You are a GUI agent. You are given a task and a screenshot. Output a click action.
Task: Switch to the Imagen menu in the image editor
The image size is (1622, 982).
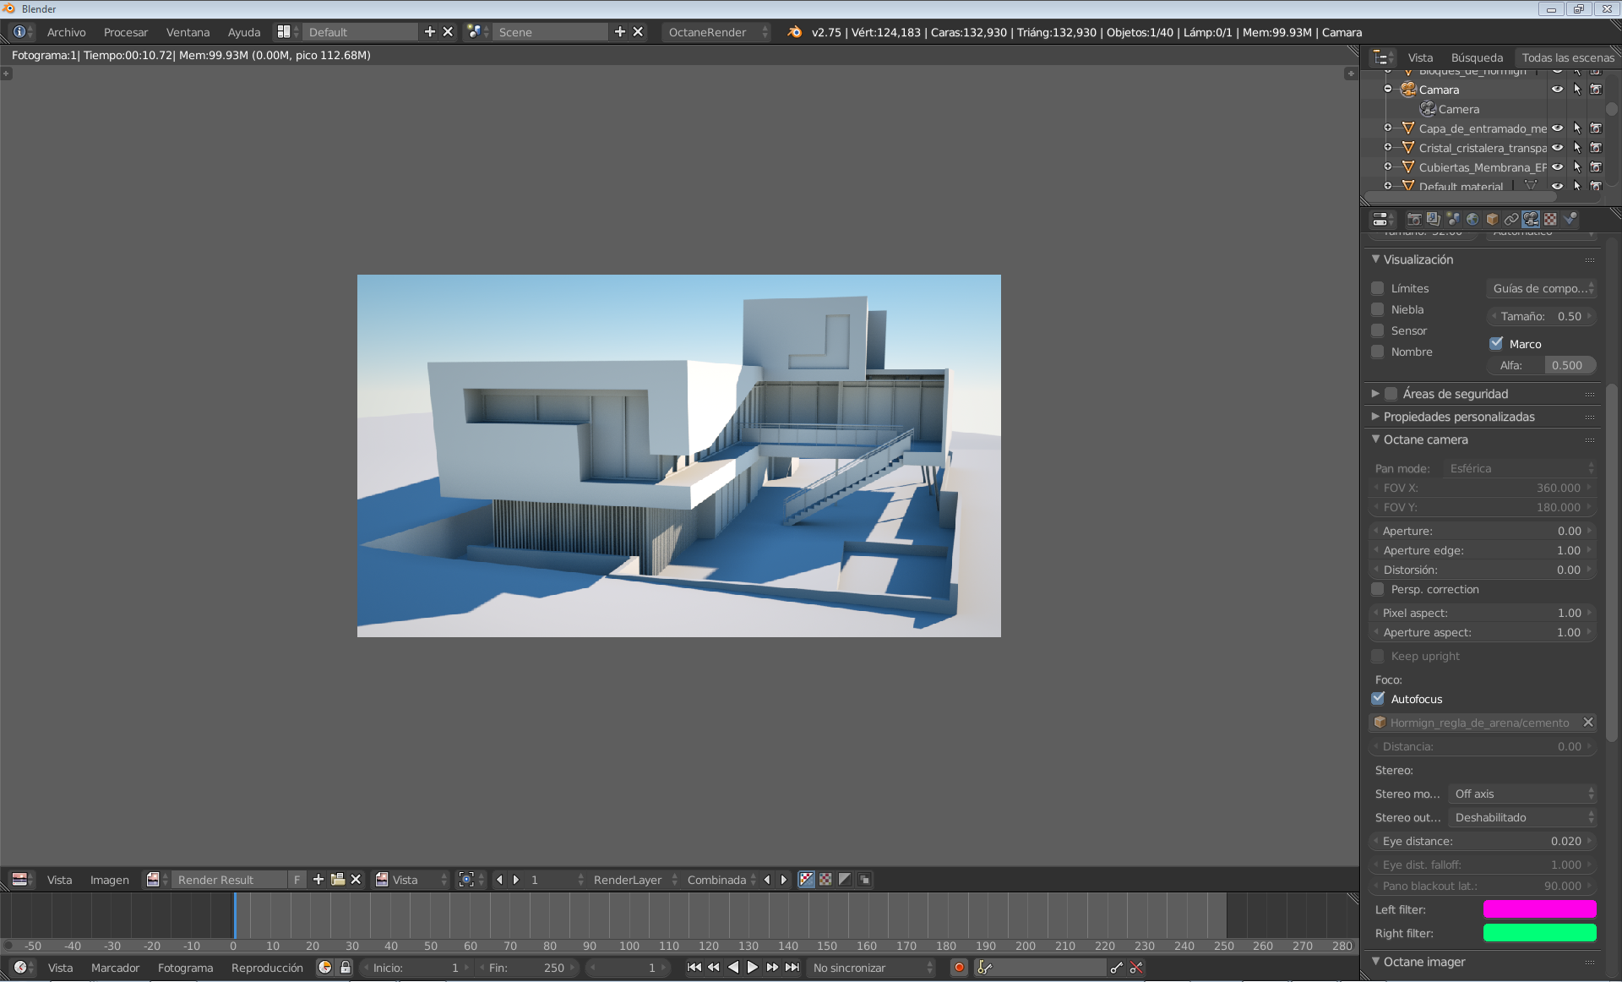pos(110,879)
